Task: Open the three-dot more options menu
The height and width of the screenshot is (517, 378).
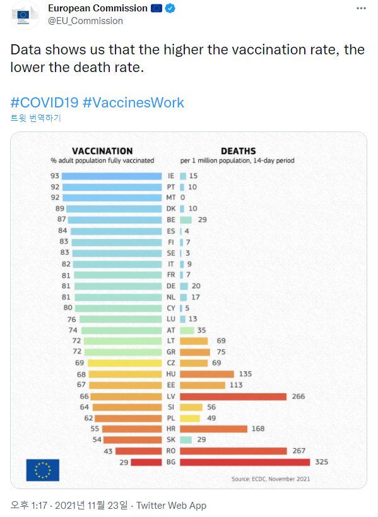Action: (x=361, y=8)
